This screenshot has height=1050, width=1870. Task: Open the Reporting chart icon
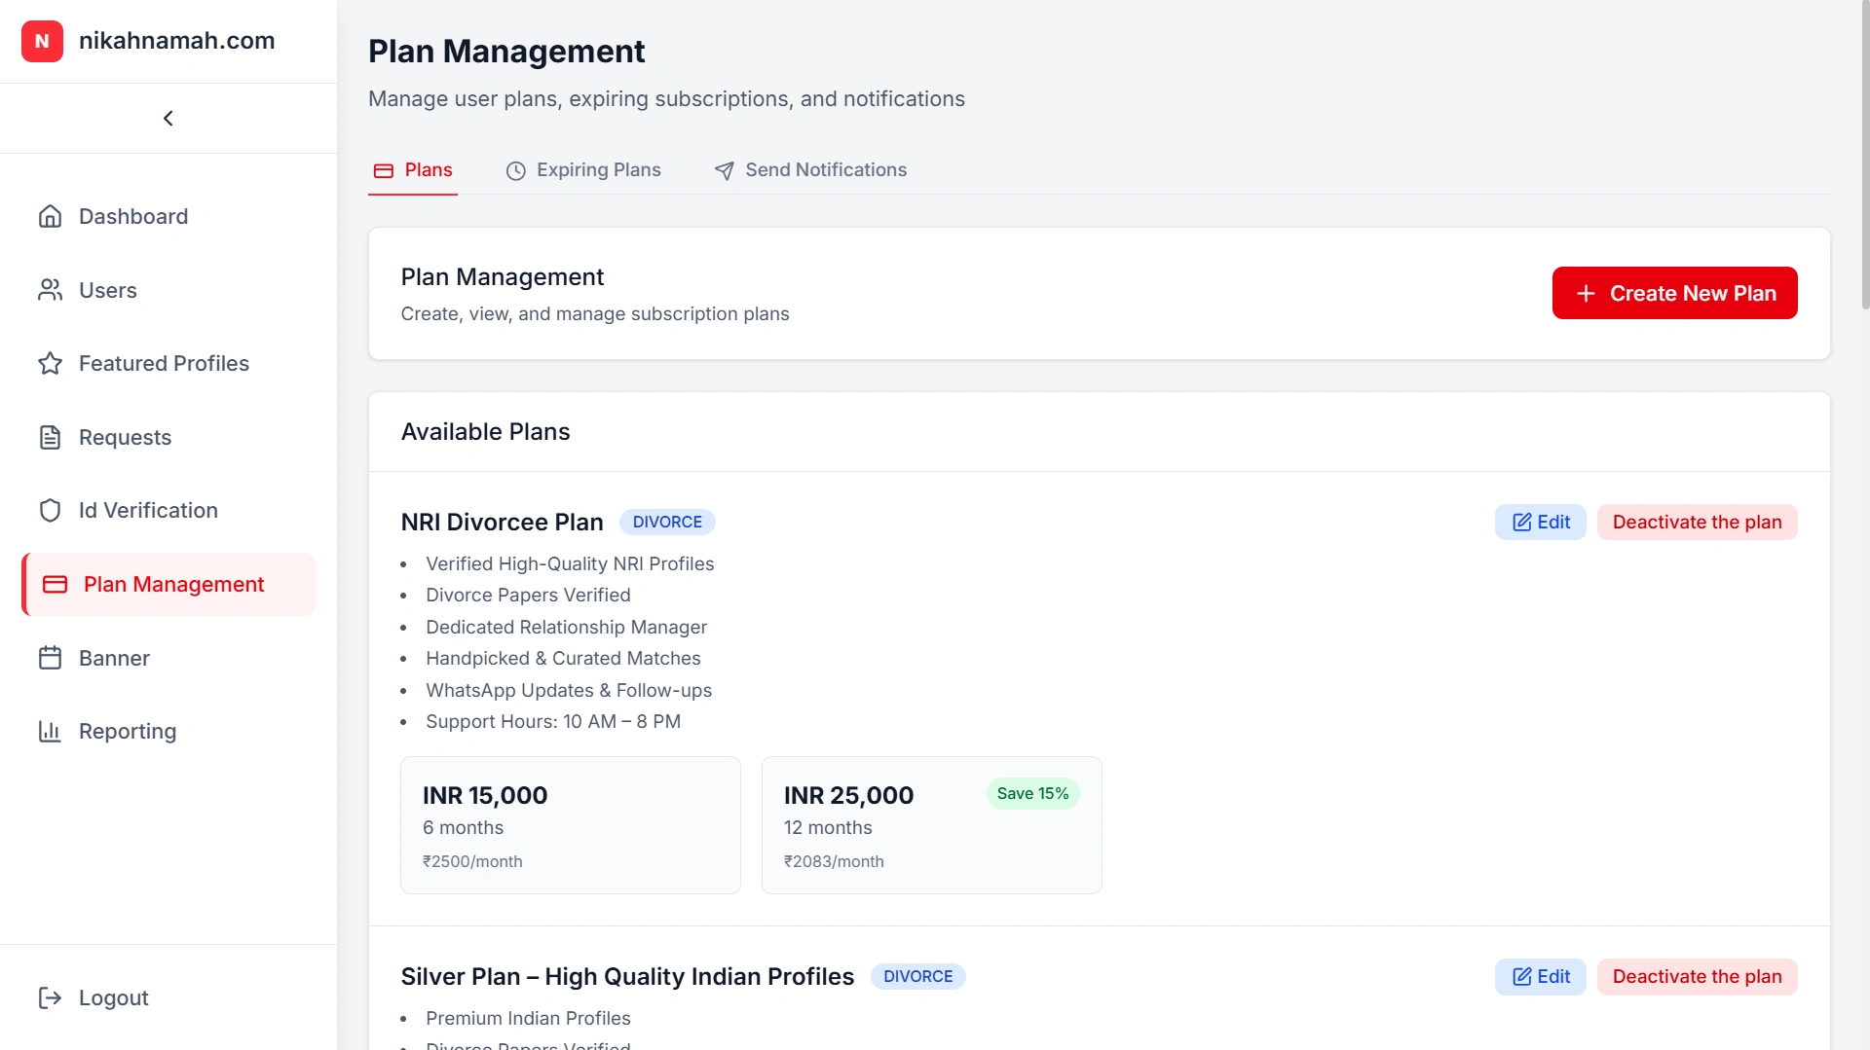pos(50,731)
